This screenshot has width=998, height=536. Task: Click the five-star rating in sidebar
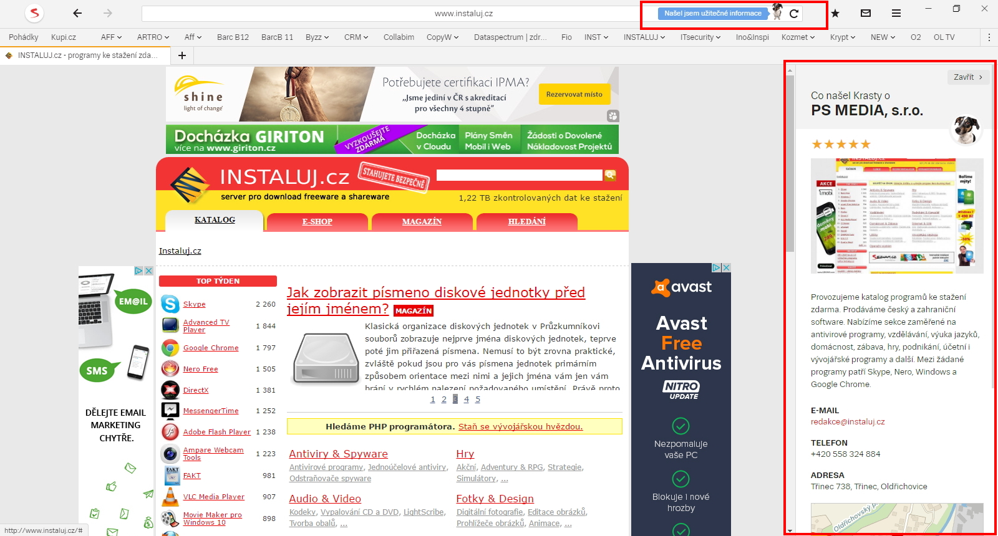(x=841, y=145)
